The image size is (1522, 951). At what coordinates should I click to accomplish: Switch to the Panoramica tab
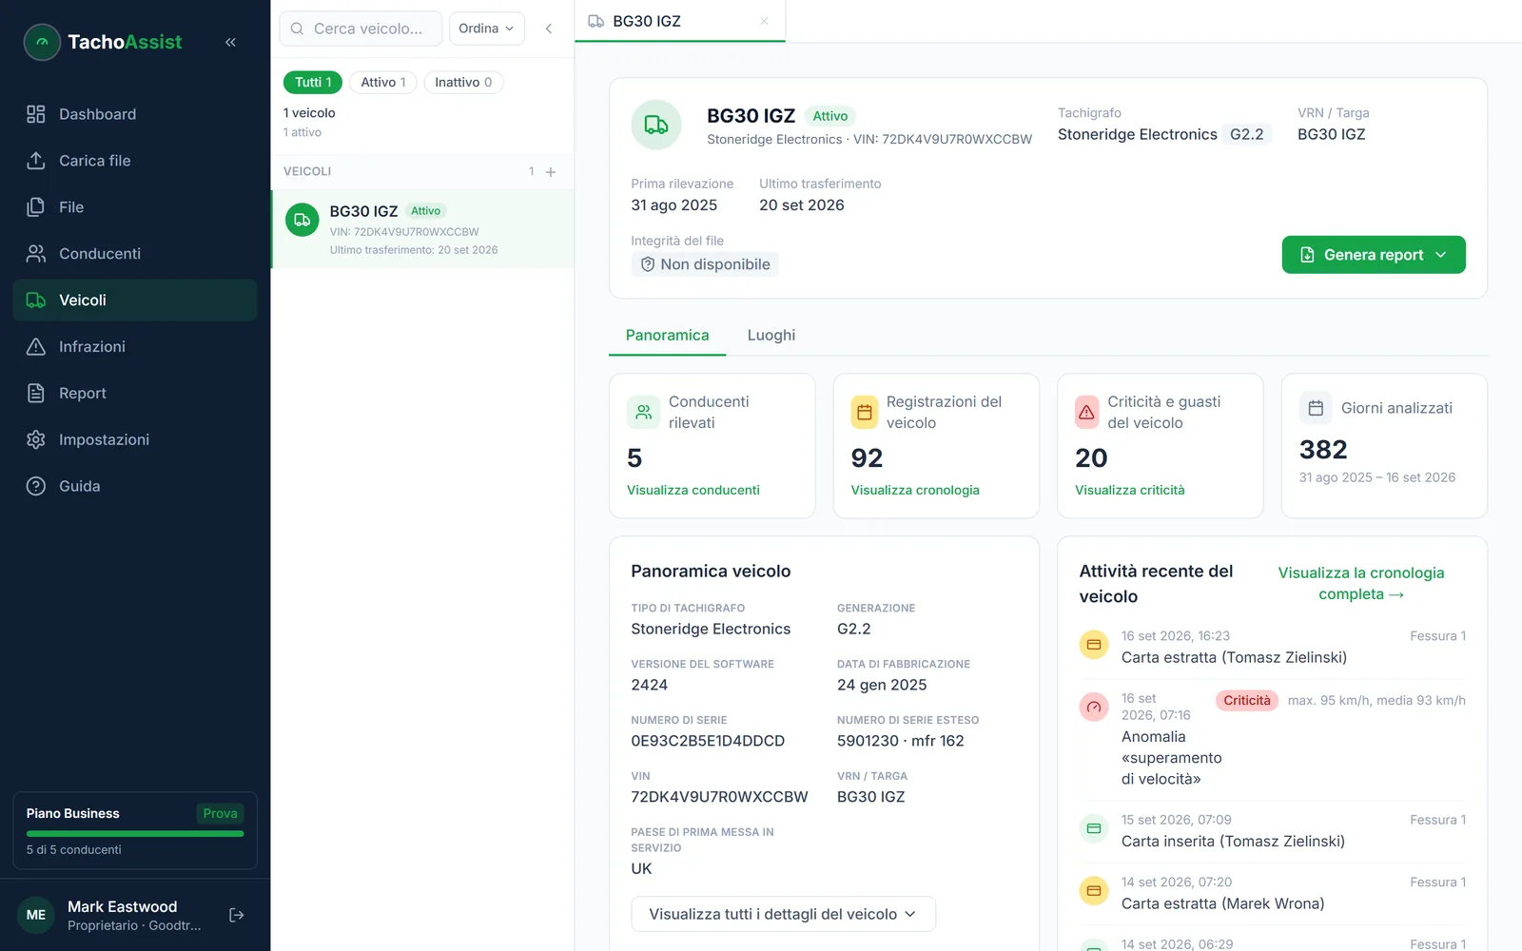tap(668, 336)
